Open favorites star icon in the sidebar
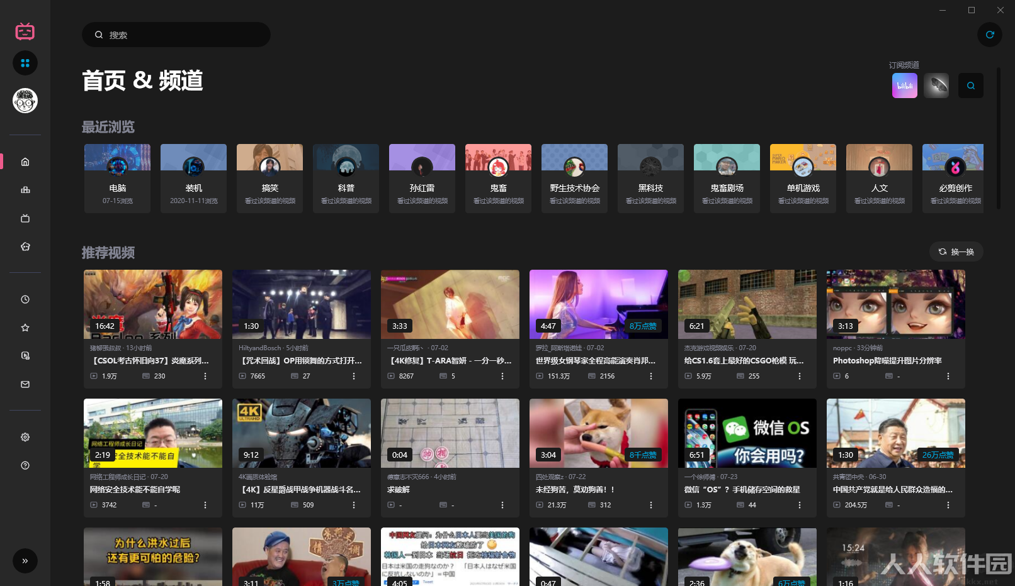 25,328
